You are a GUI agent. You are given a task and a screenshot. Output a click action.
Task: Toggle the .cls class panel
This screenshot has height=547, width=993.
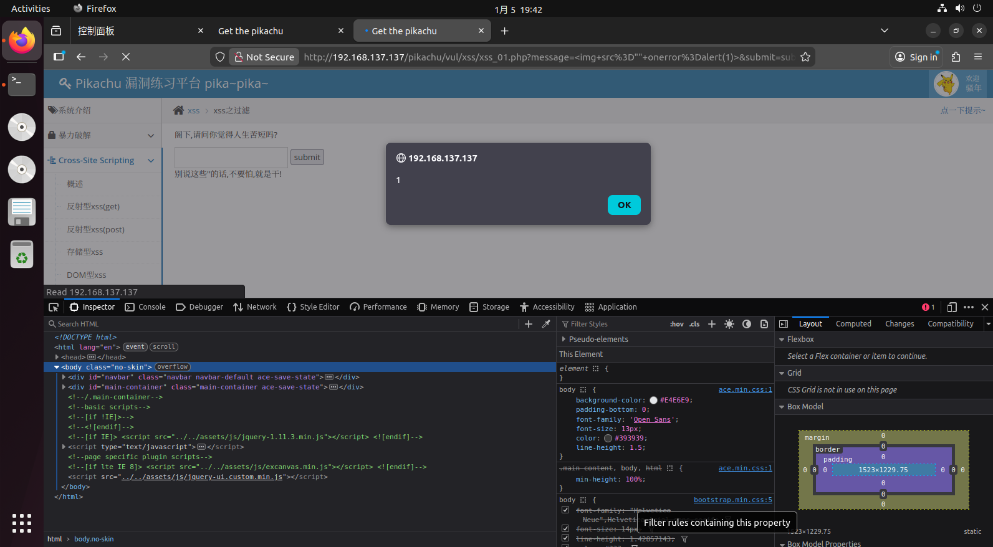[x=694, y=324]
